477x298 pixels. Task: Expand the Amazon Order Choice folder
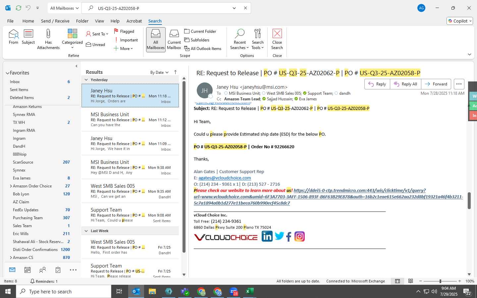[x=11, y=186]
